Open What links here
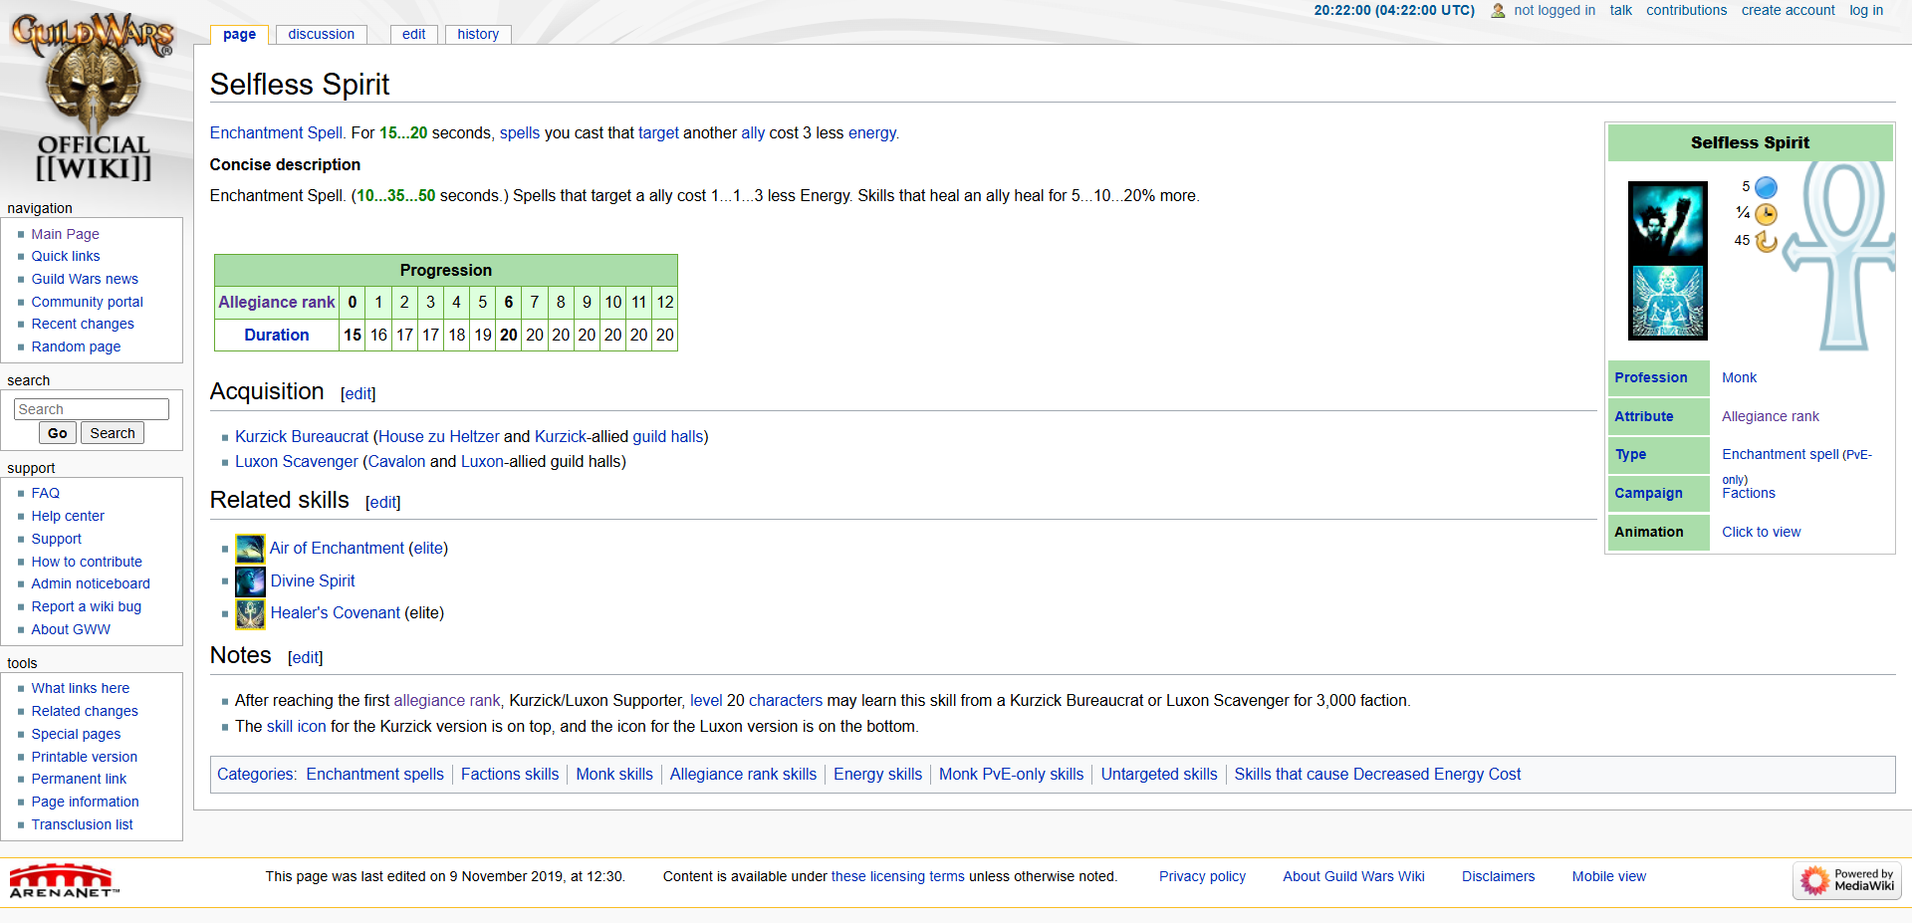The image size is (1912, 923). click(x=80, y=688)
